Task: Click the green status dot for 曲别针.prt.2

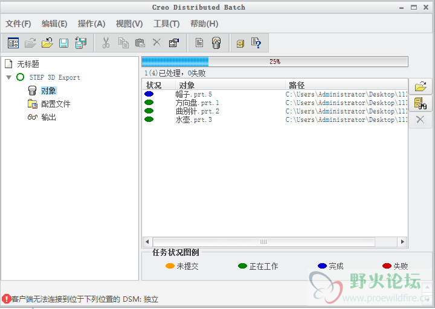Action: 149,111
